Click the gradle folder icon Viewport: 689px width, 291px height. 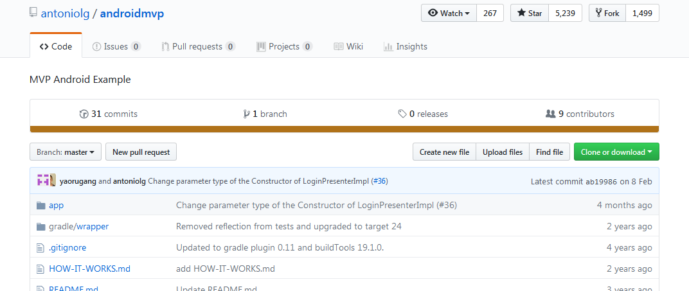(41, 227)
